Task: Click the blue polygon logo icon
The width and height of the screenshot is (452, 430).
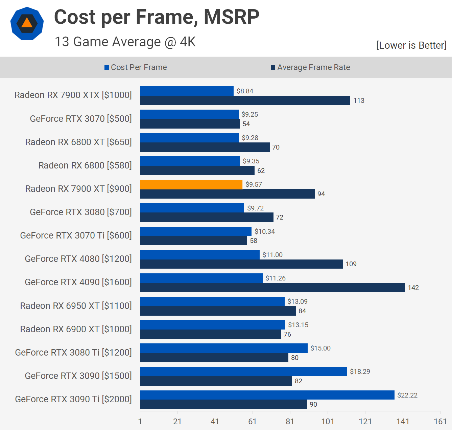Action: [27, 23]
